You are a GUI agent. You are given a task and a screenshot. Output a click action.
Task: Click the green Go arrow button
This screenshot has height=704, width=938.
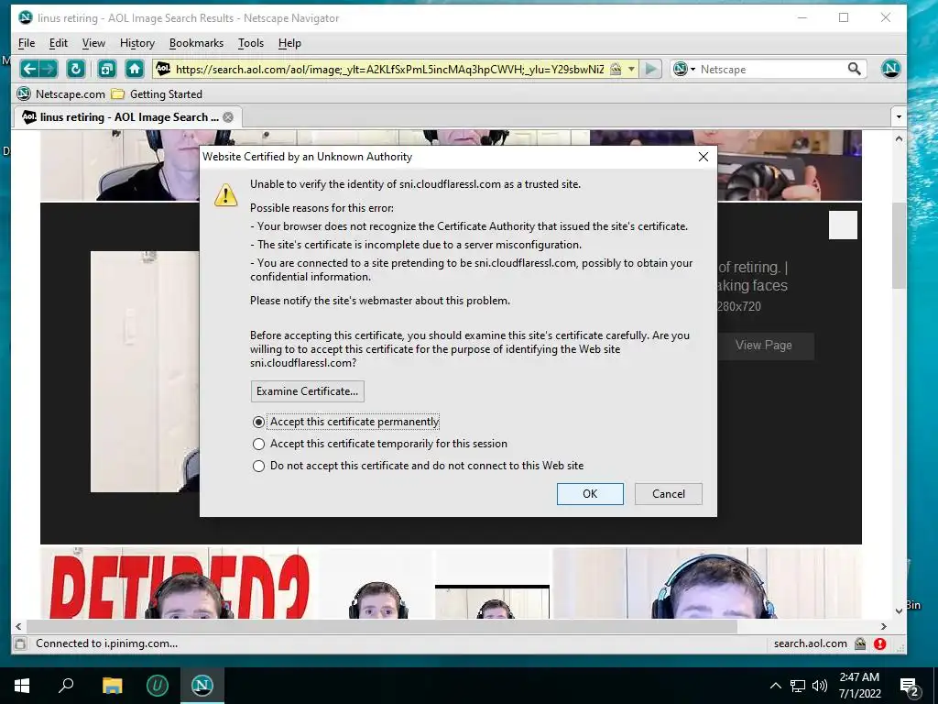[x=651, y=70]
